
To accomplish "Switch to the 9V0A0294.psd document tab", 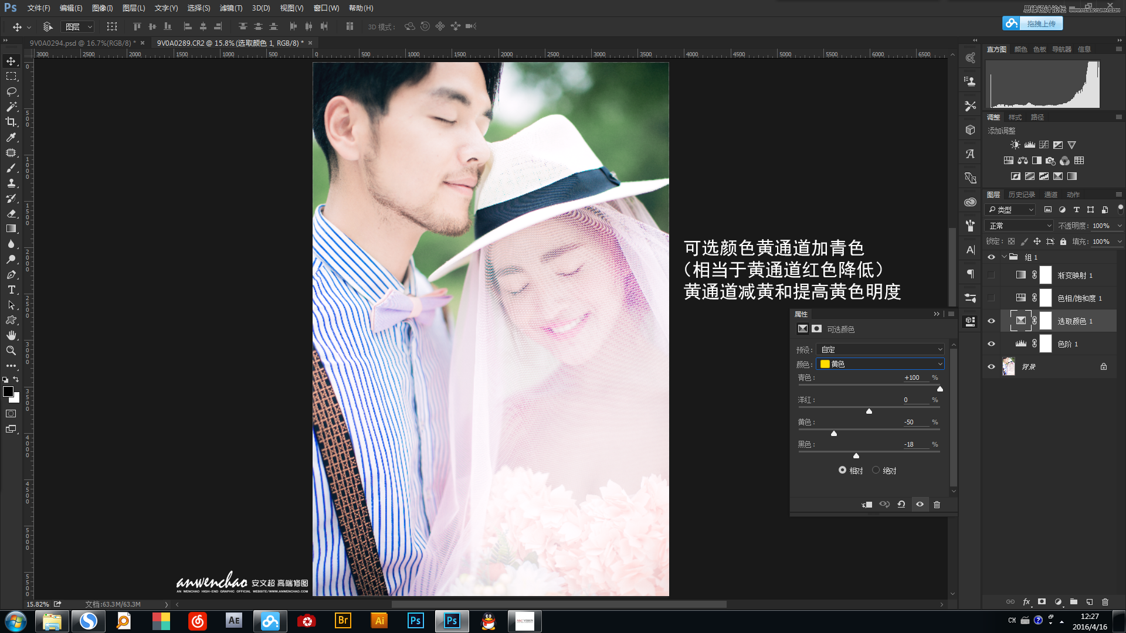I will point(82,43).
